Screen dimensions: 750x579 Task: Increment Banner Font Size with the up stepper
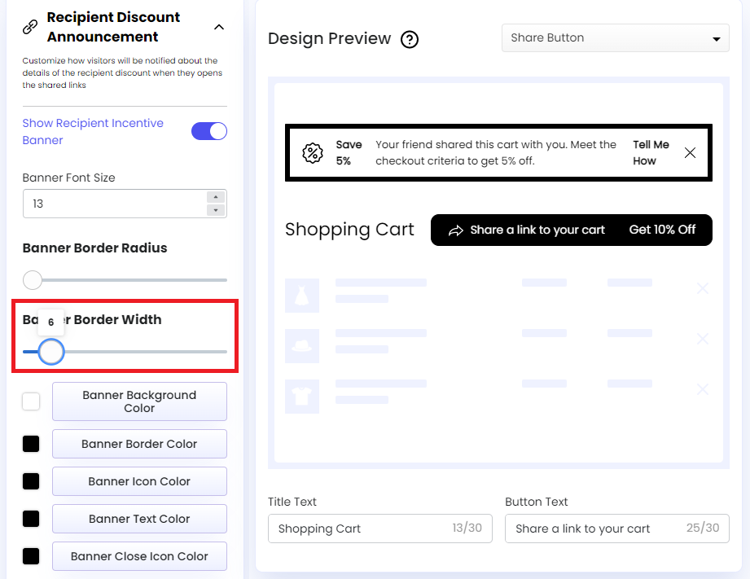(x=214, y=198)
